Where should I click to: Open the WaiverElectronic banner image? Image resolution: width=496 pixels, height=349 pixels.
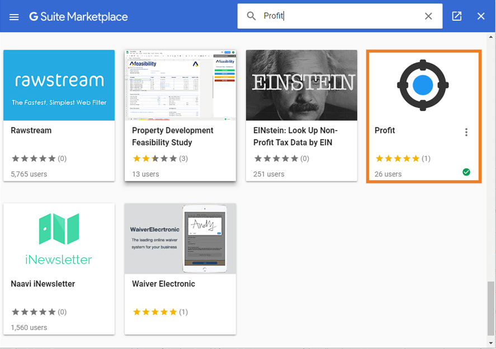point(180,239)
